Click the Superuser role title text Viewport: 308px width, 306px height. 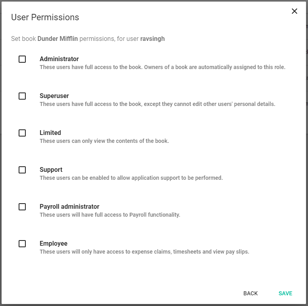click(x=54, y=96)
